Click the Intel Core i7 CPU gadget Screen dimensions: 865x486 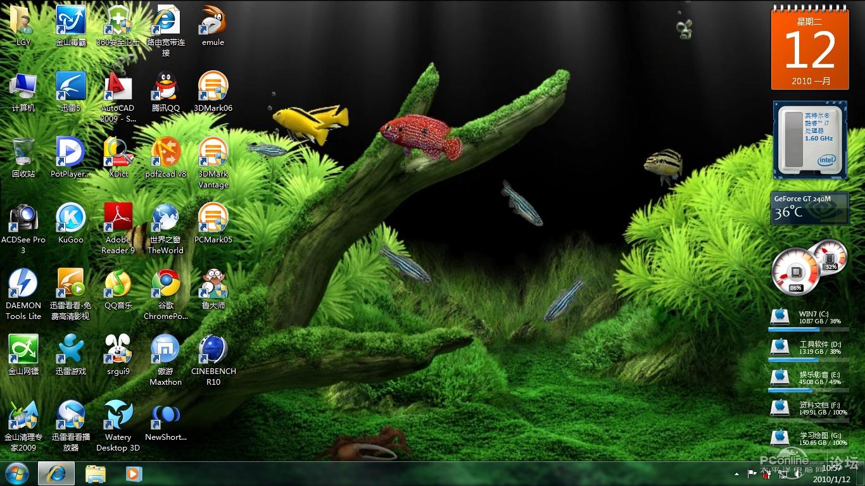click(811, 140)
